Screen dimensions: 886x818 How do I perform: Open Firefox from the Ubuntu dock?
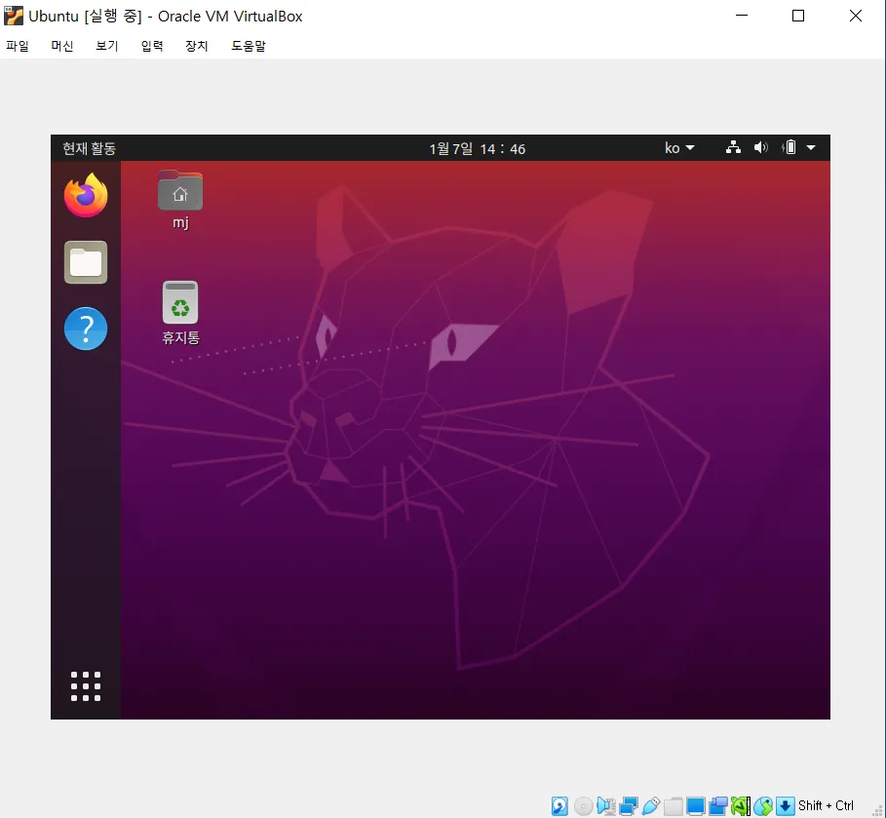(x=86, y=196)
